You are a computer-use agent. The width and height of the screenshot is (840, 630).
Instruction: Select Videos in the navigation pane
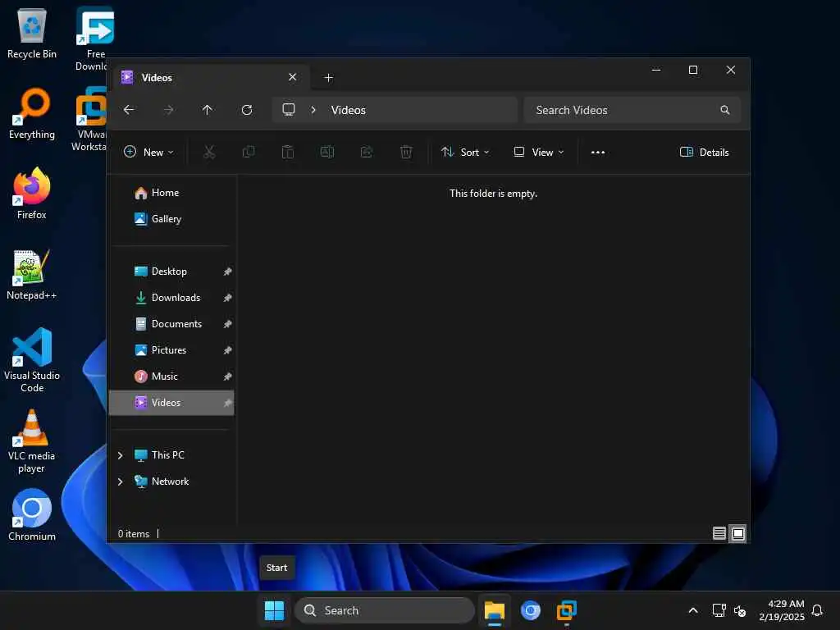point(171,403)
